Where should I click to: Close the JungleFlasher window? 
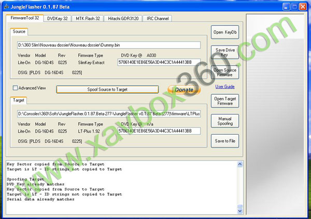pos(303,7)
